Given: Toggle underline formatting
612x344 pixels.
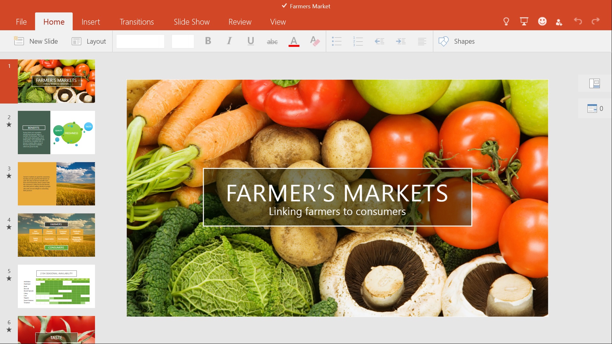Looking at the screenshot, I should [251, 41].
